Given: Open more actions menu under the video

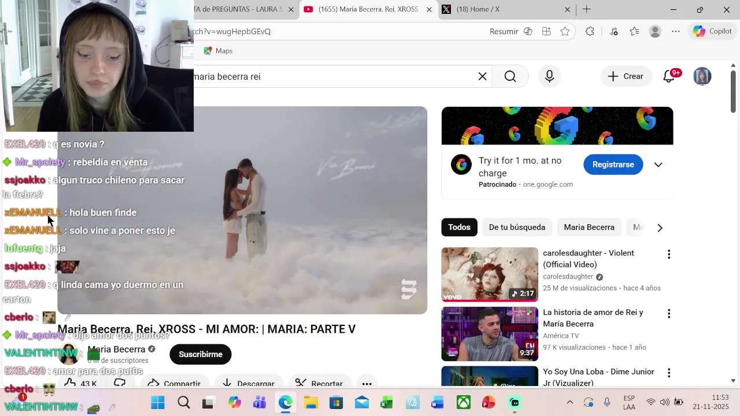Looking at the screenshot, I should click(x=367, y=382).
